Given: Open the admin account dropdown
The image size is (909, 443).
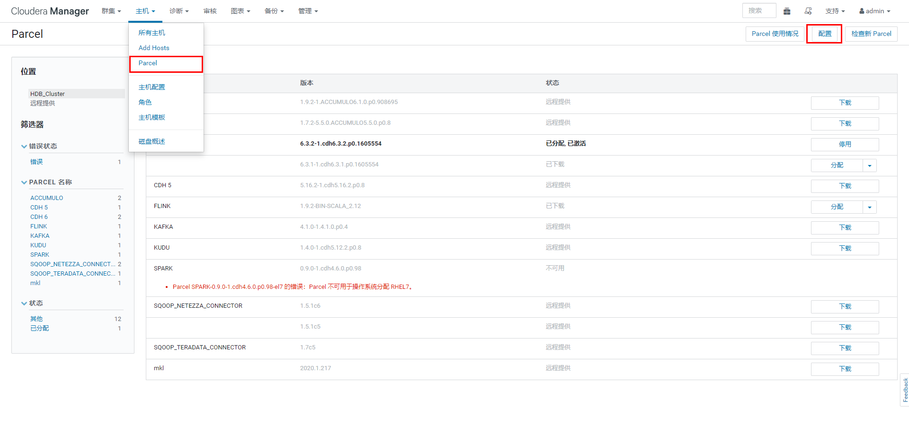Looking at the screenshot, I should pyautogui.click(x=874, y=11).
